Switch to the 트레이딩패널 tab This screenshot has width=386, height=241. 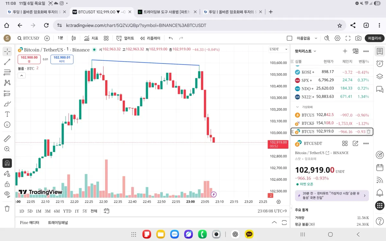tap(58, 222)
